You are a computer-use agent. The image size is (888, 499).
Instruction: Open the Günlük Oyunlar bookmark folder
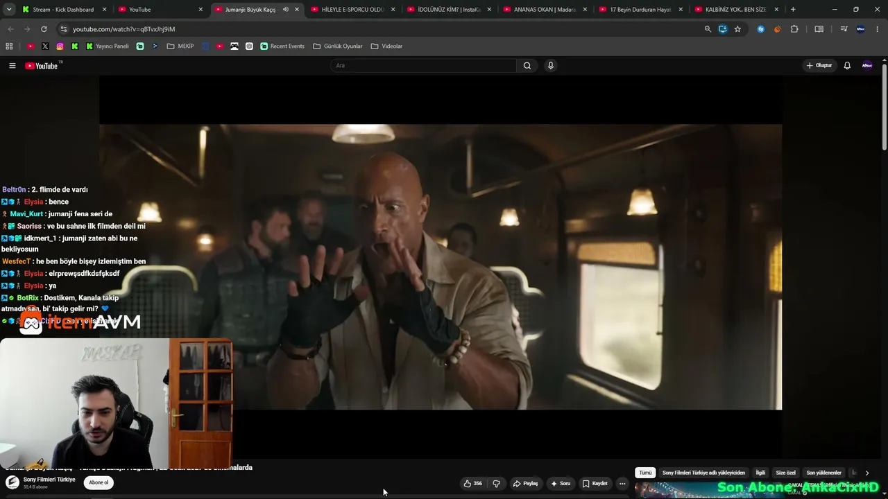[338, 46]
